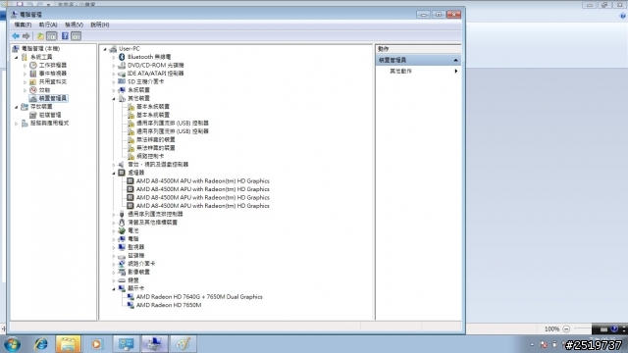Select the SD 主機介面卡 icon
The image size is (628, 353).
click(x=122, y=81)
